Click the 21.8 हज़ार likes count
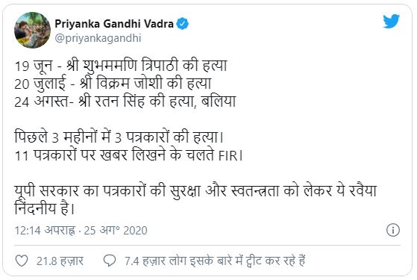The width and height of the screenshot is (417, 280). pyautogui.click(x=60, y=261)
